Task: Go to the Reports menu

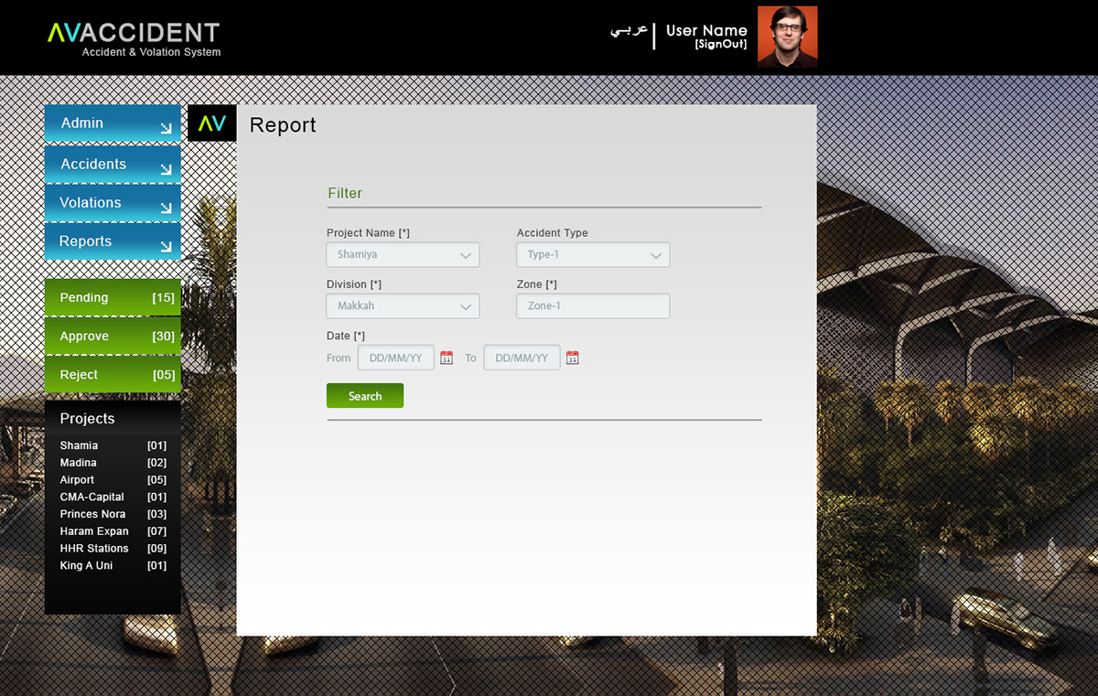Action: 112,241
